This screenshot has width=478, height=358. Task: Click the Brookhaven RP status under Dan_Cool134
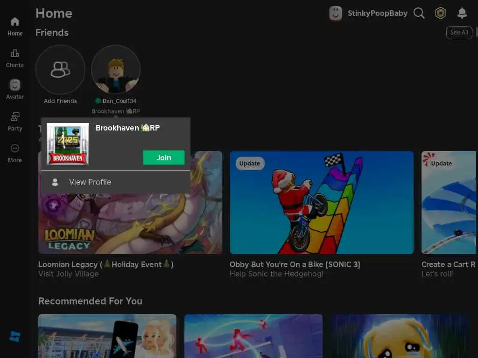[x=116, y=111]
